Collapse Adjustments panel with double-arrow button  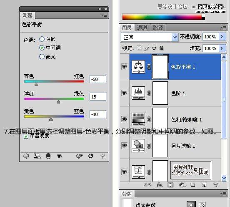pos(100,9)
